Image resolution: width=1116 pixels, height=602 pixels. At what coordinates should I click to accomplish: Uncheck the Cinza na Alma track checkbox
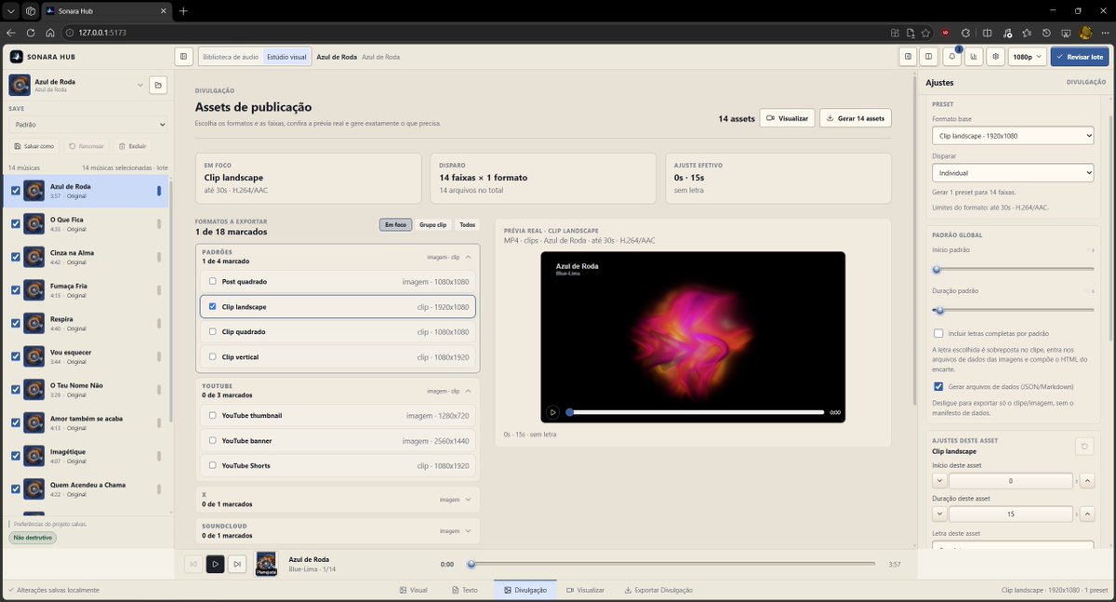15,257
